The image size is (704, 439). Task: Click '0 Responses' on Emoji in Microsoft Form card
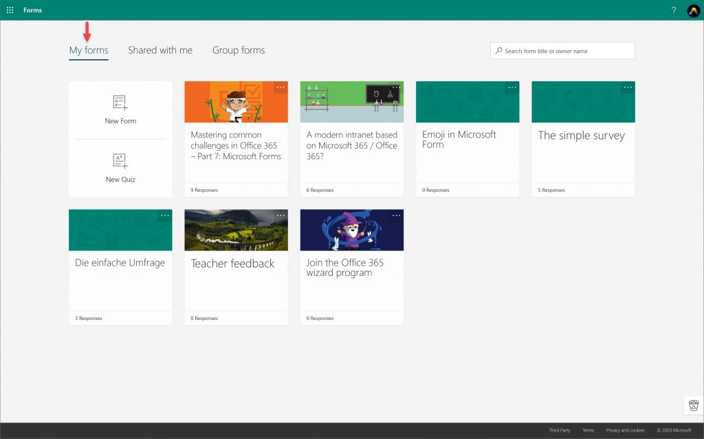tap(435, 190)
